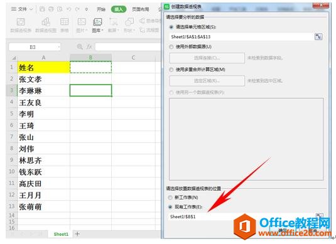Viewport: 336px width, 244px height.
Task: Click the redo arrow icon
Action: point(77,9)
